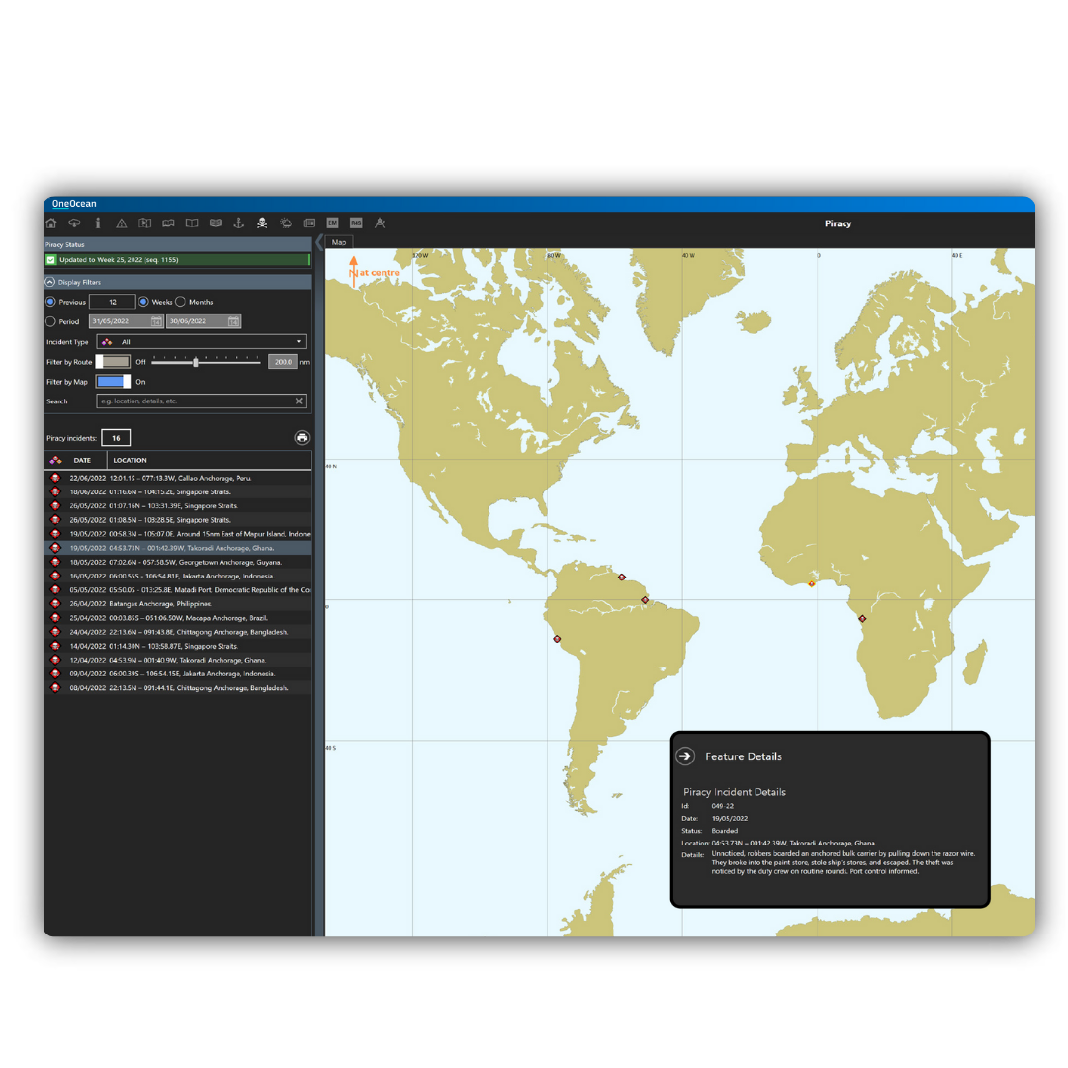Collapse the Display Filters section
The width and height of the screenshot is (1068, 1068).
coord(50,282)
